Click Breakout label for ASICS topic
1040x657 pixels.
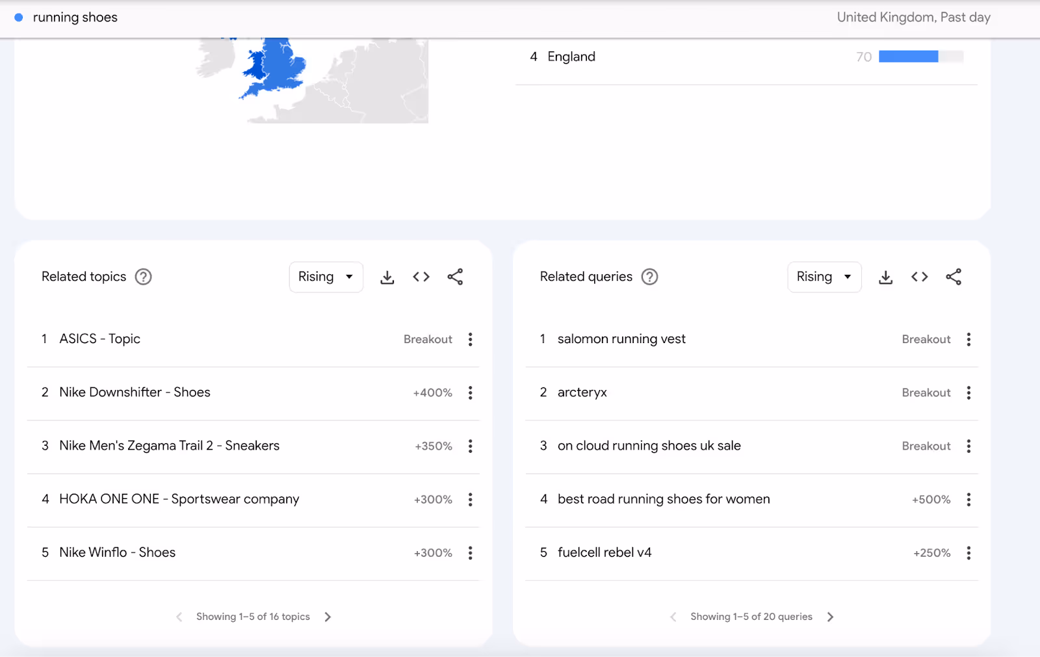coord(428,339)
